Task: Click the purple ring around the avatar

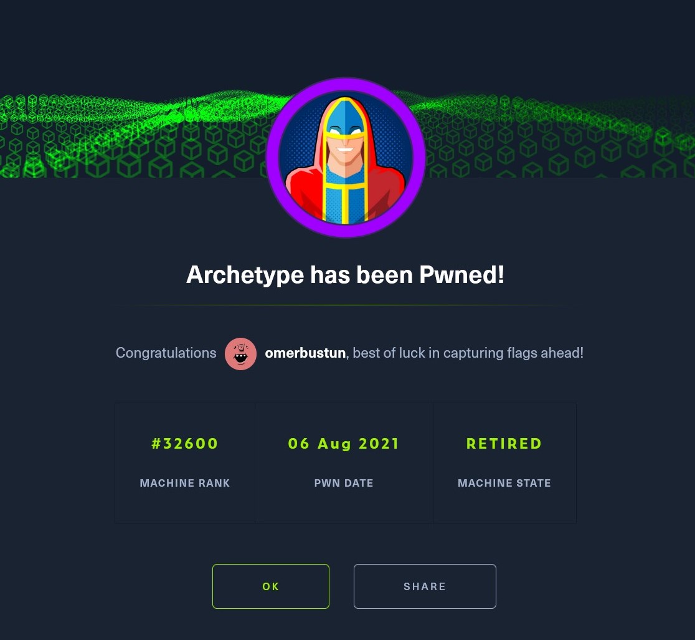Action: pyautogui.click(x=272, y=157)
